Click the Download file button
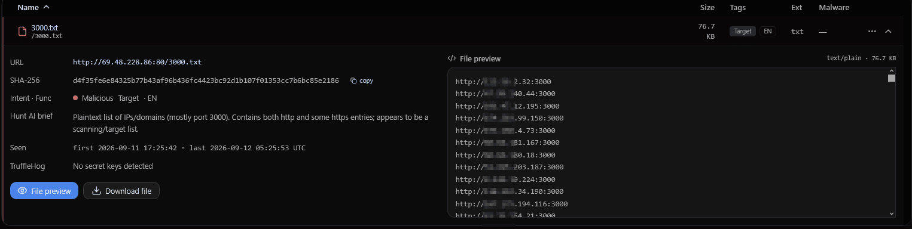 [x=121, y=191]
